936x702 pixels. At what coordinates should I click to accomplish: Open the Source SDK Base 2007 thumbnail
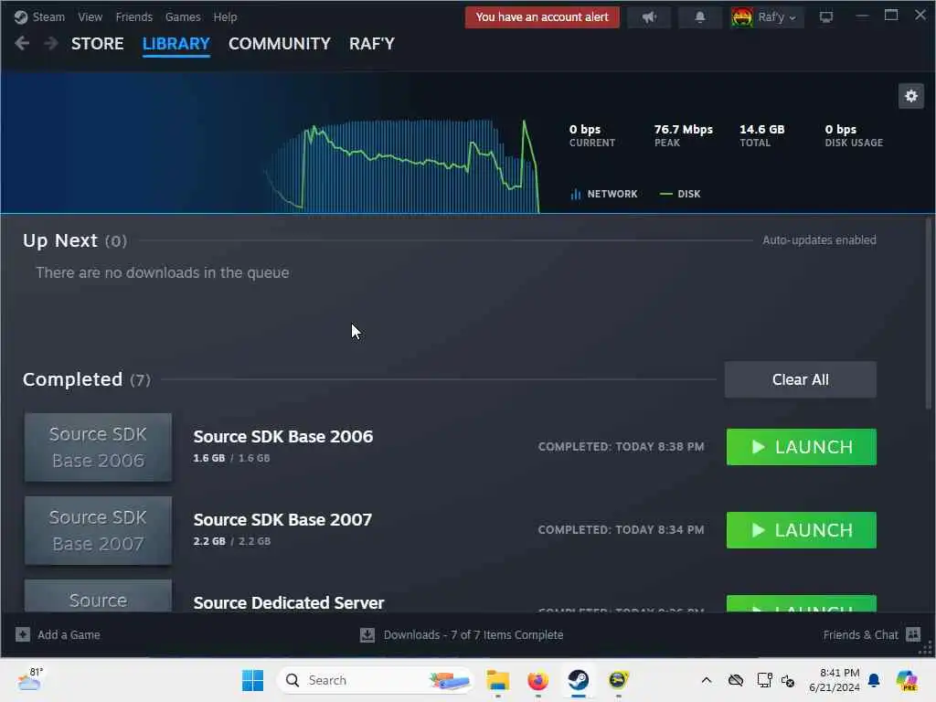point(98,530)
